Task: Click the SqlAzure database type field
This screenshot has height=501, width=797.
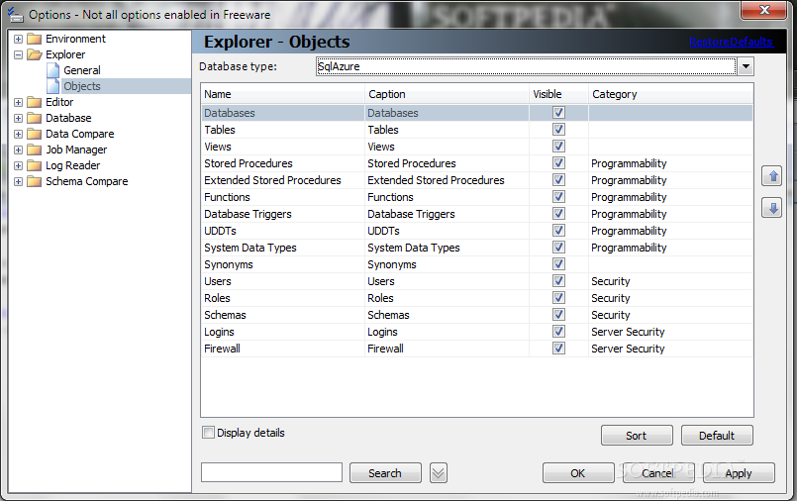Action: pos(526,66)
